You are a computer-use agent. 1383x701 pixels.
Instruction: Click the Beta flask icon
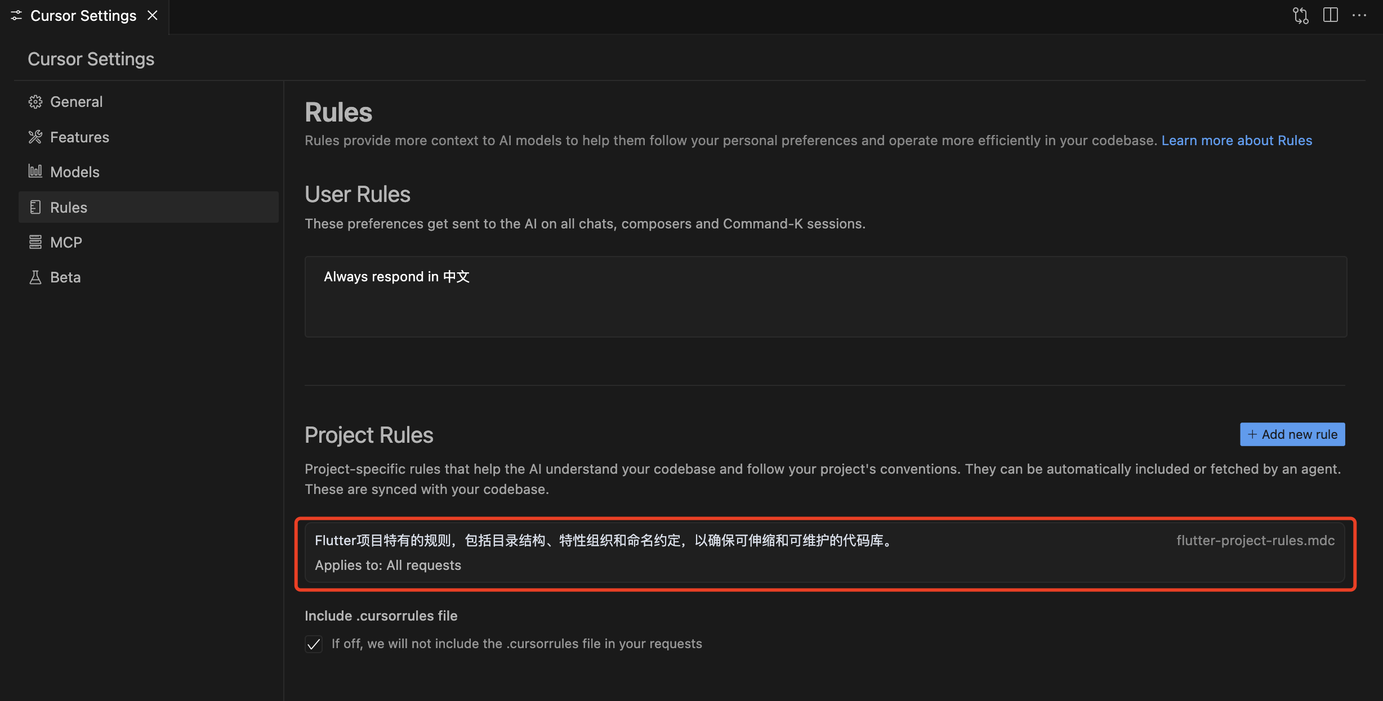coord(35,277)
